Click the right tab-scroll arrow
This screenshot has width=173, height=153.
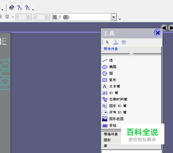171,28
